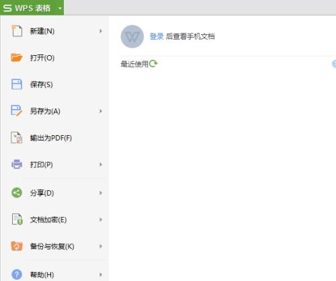Click the new document icon beside 新建(N)
The image size is (336, 281).
(17, 31)
